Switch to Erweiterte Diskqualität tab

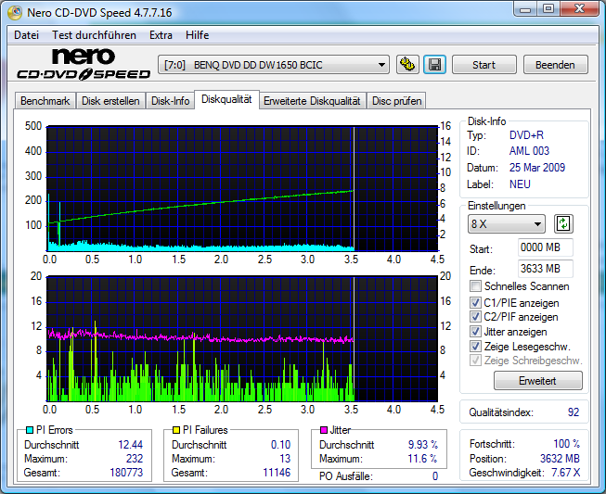pyautogui.click(x=312, y=101)
